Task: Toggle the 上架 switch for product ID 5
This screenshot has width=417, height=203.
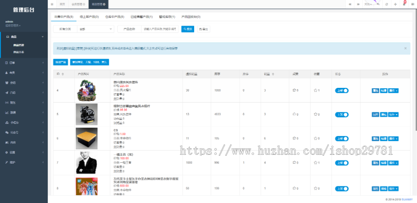Action: coord(342,114)
